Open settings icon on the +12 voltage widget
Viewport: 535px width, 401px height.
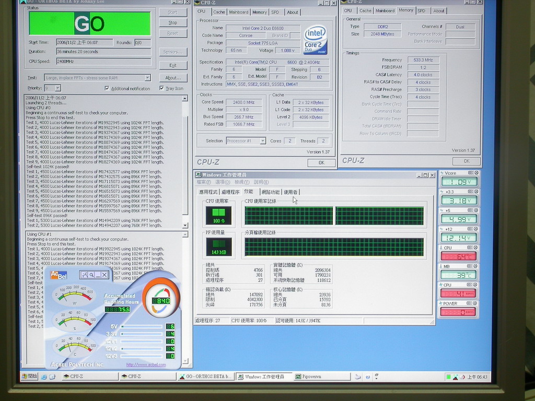(471, 229)
